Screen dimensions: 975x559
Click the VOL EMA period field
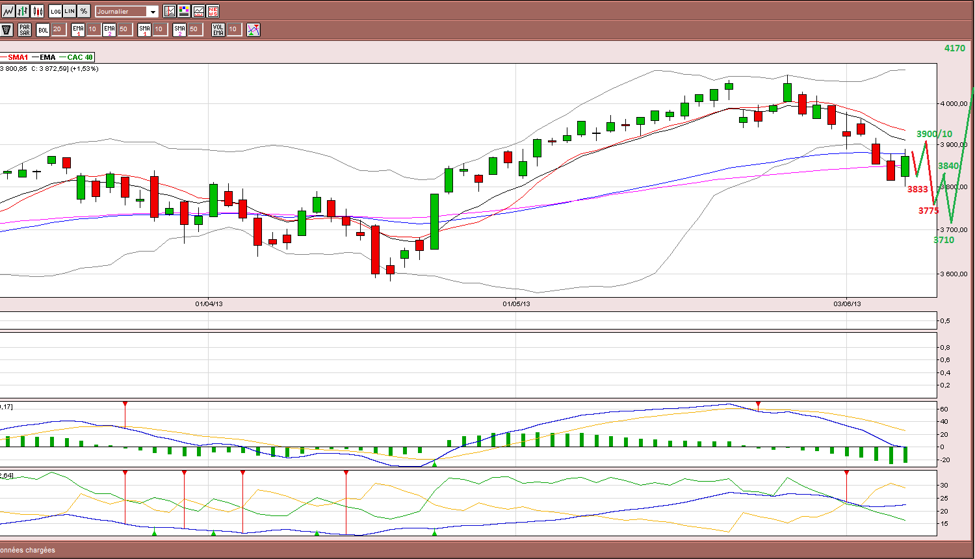pyautogui.click(x=234, y=29)
